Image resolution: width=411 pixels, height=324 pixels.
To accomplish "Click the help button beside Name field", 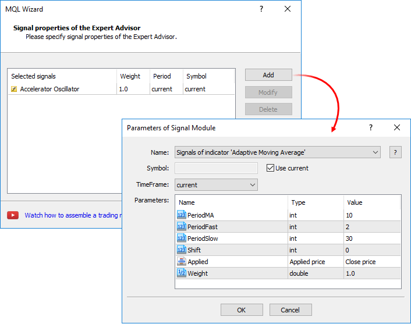I will [395, 152].
